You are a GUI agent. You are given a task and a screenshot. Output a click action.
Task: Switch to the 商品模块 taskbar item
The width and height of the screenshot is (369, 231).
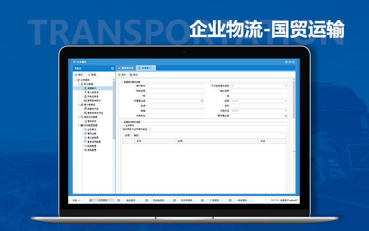(x=130, y=200)
